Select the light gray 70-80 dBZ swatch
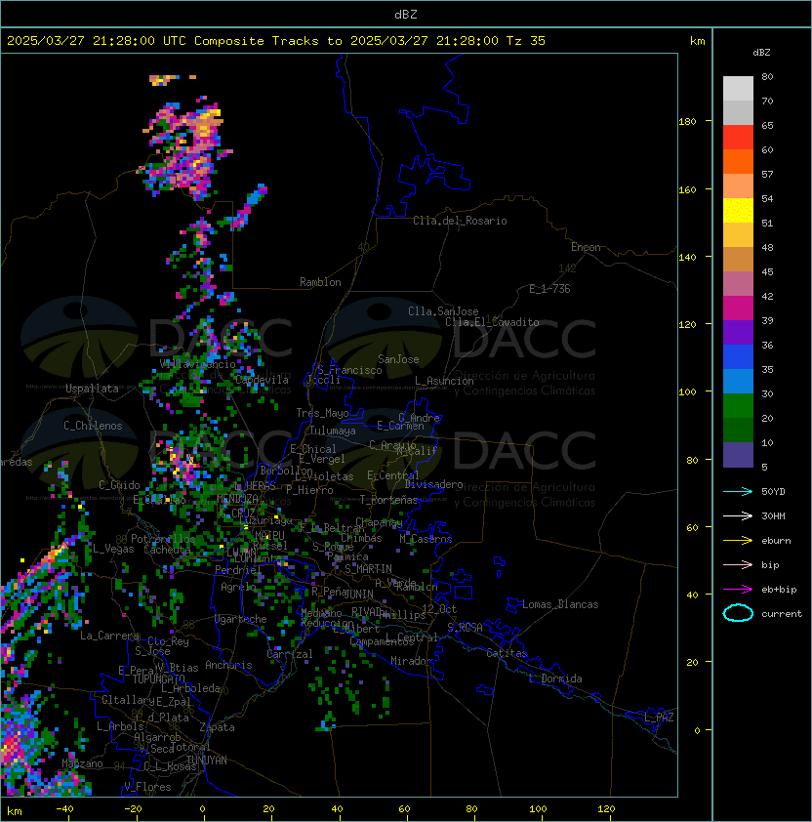Screen dimensions: 812x822 click(x=738, y=89)
